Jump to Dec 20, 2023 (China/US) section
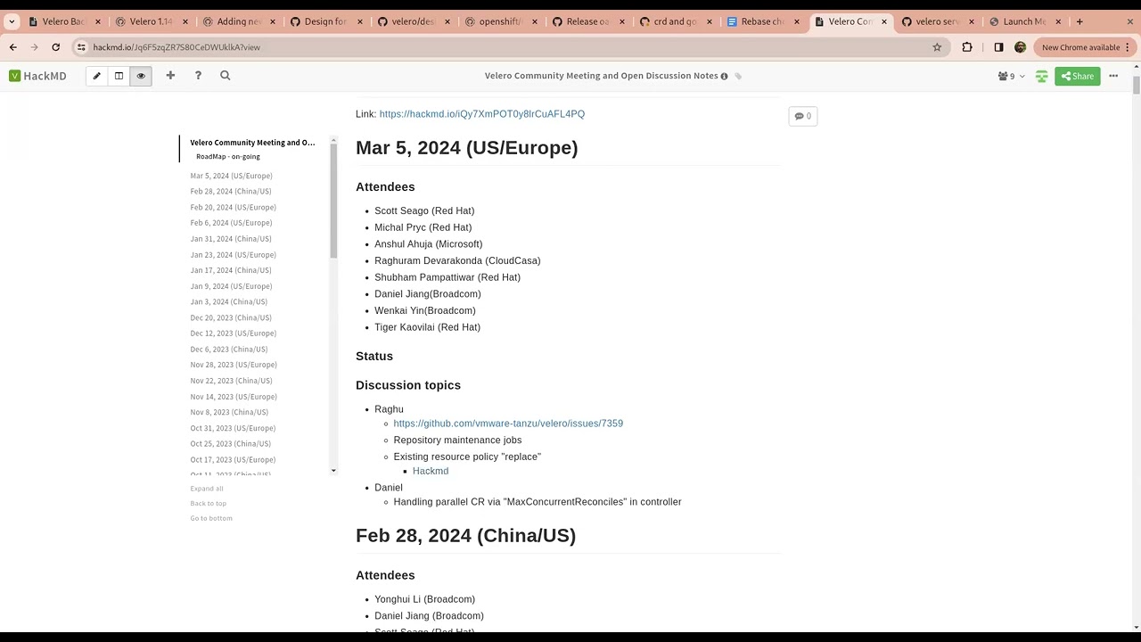 pos(231,317)
